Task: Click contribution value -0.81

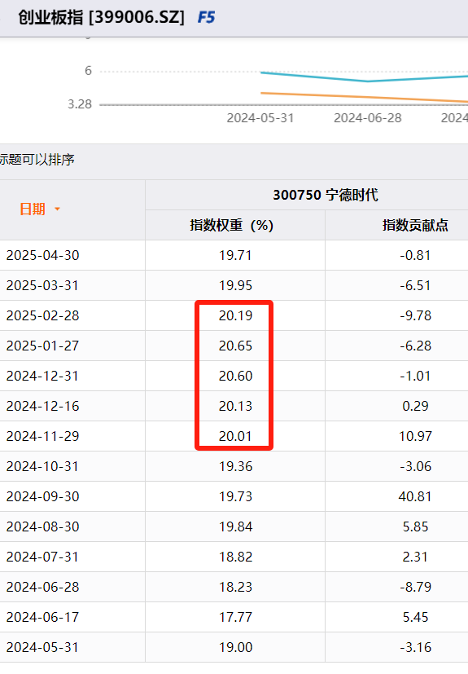Action: (x=415, y=255)
